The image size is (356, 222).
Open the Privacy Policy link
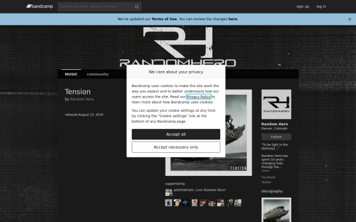pyautogui.click(x=198, y=96)
